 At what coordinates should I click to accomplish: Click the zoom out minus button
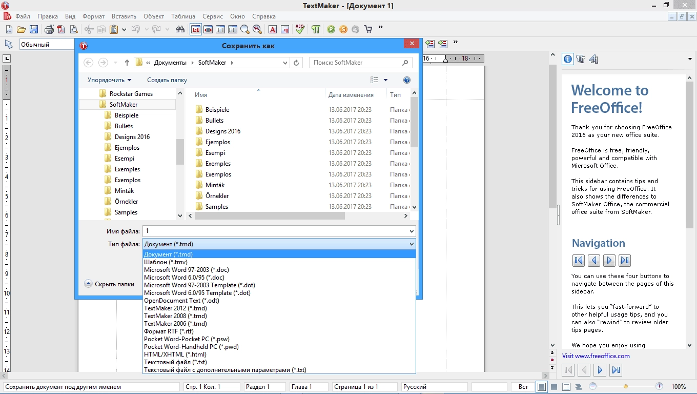tap(593, 386)
